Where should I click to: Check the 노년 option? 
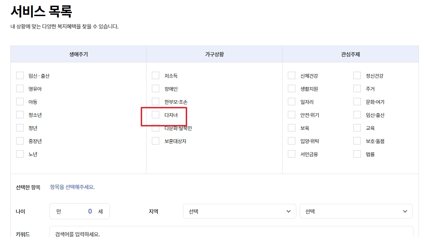pos(20,154)
